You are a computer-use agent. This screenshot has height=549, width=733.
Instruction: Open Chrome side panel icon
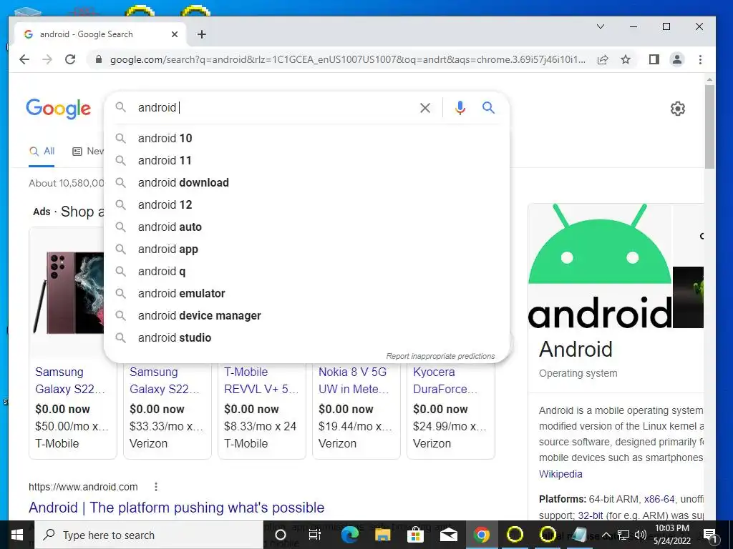click(654, 59)
